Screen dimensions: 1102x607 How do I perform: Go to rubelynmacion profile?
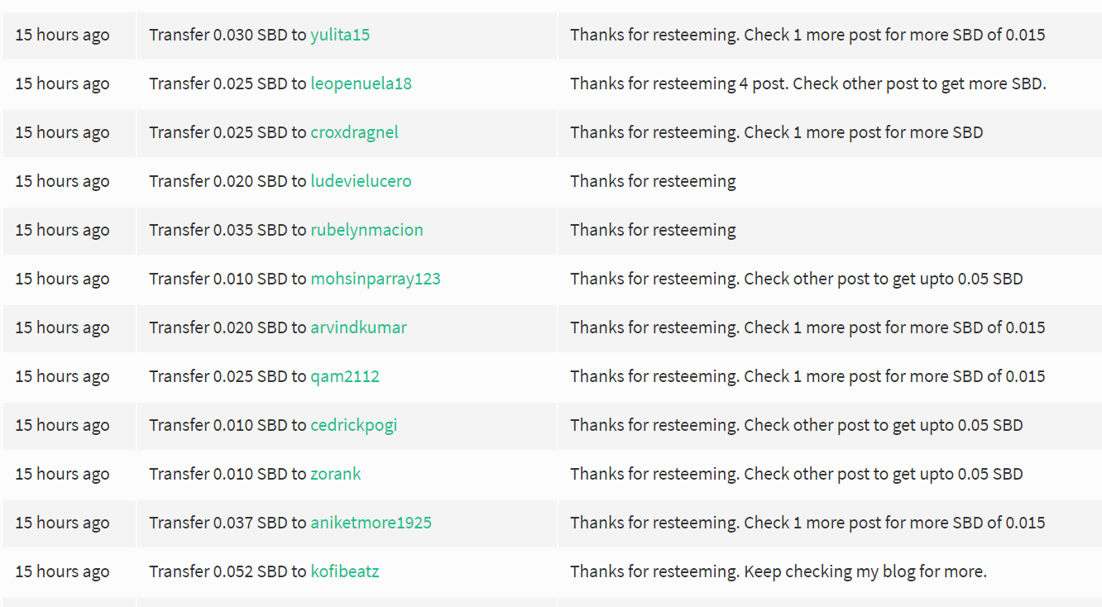367,230
